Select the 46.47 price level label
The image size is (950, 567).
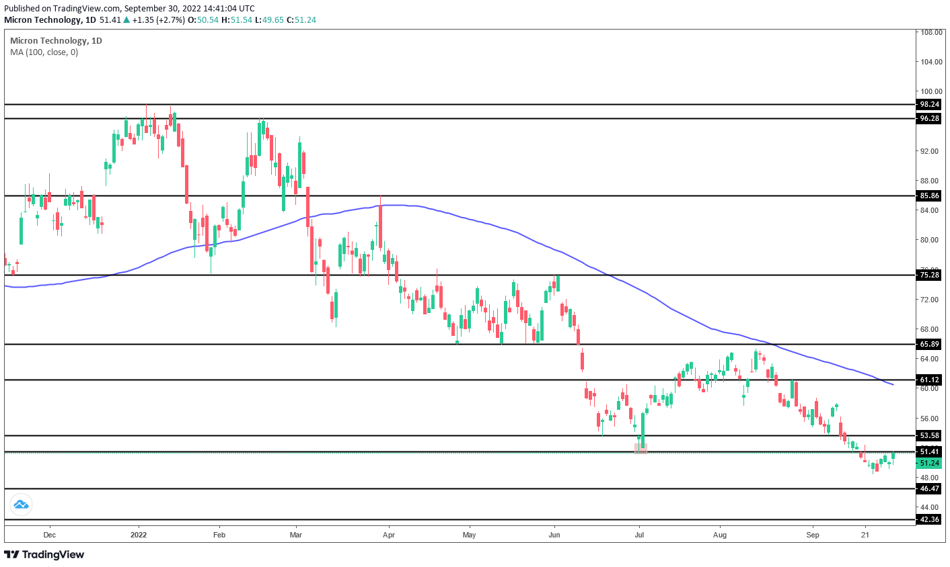(929, 489)
